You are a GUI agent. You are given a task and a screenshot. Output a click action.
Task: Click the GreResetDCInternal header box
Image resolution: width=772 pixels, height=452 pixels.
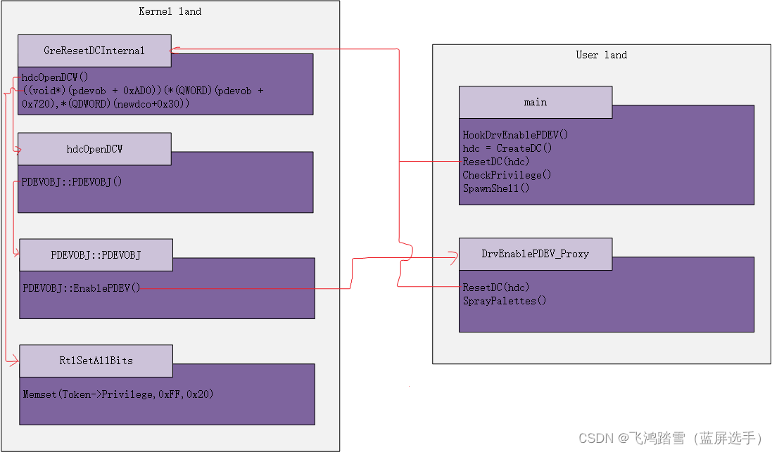coord(94,51)
